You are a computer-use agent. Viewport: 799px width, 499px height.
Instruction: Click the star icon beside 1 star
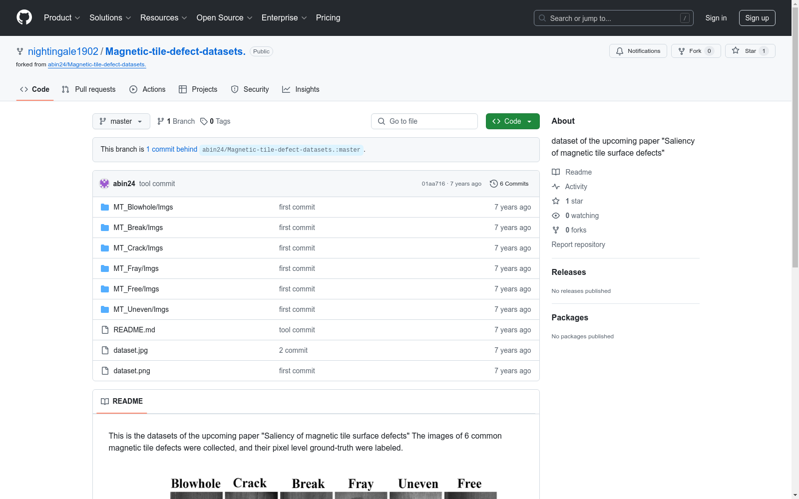coord(556,201)
